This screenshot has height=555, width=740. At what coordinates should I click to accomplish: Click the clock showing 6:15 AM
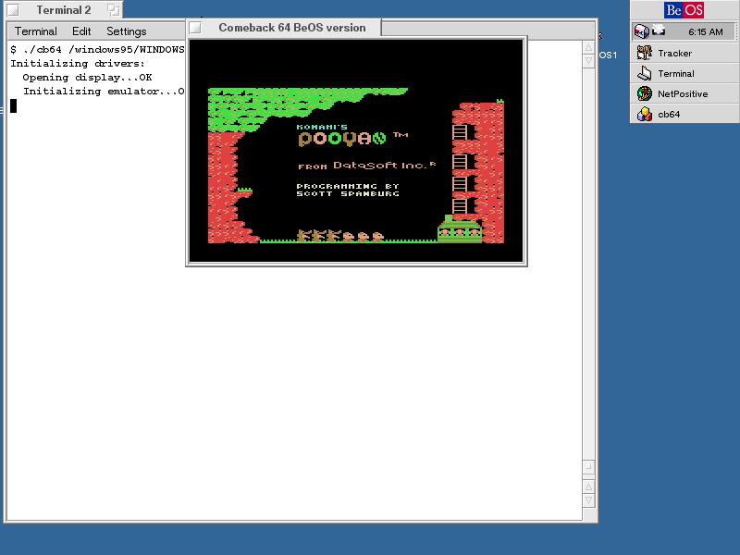pos(705,32)
